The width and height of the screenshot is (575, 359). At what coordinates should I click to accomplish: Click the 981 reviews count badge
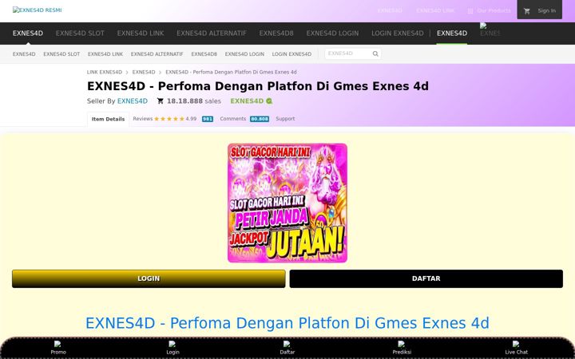pos(208,119)
